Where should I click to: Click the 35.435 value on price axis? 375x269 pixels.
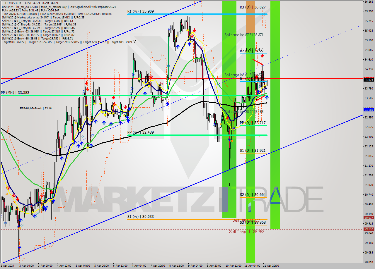click(x=369, y=31)
